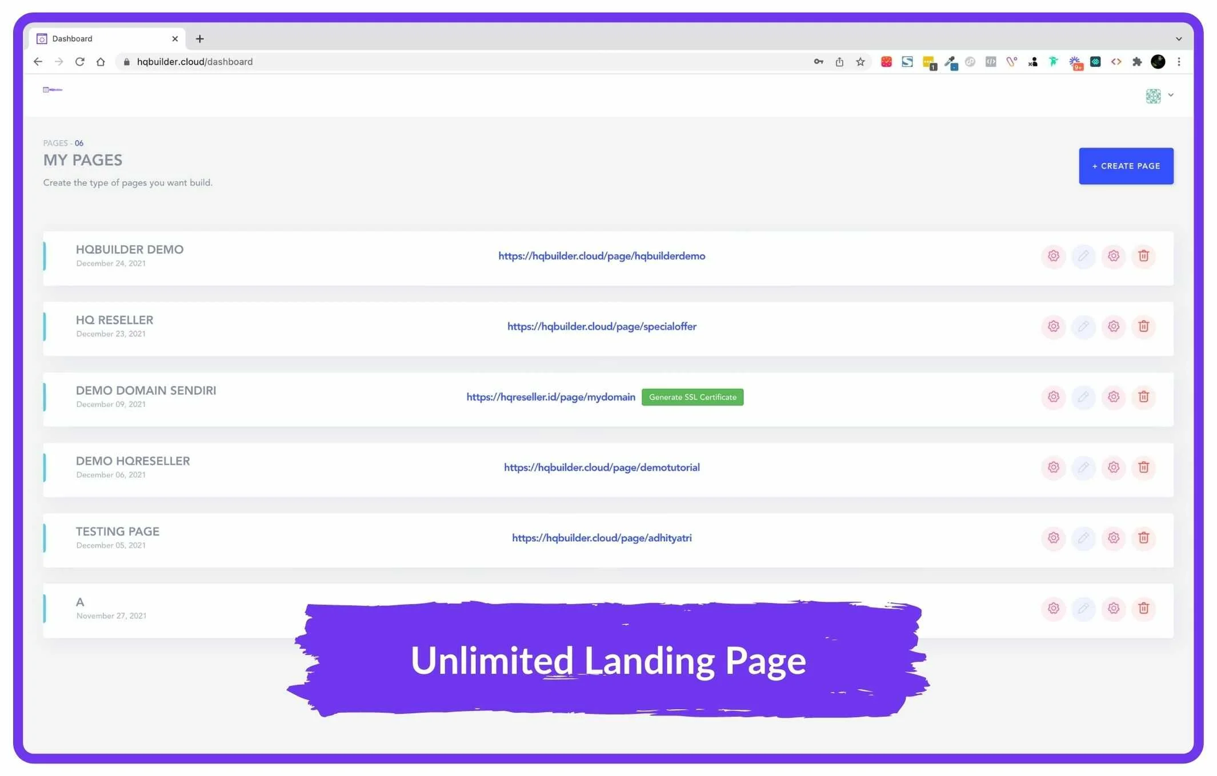Click the share icon in address bar
This screenshot has width=1217, height=776.
click(839, 62)
